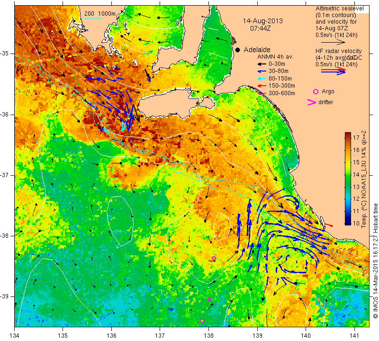379x341 pixels.
Task: Click the black Adelaide location dot
Action: tap(238, 50)
